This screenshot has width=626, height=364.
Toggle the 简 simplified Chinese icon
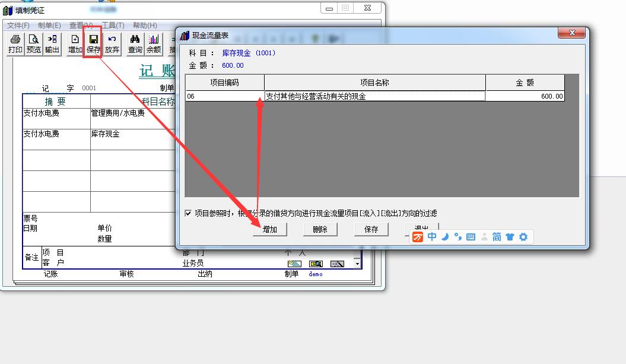[497, 237]
